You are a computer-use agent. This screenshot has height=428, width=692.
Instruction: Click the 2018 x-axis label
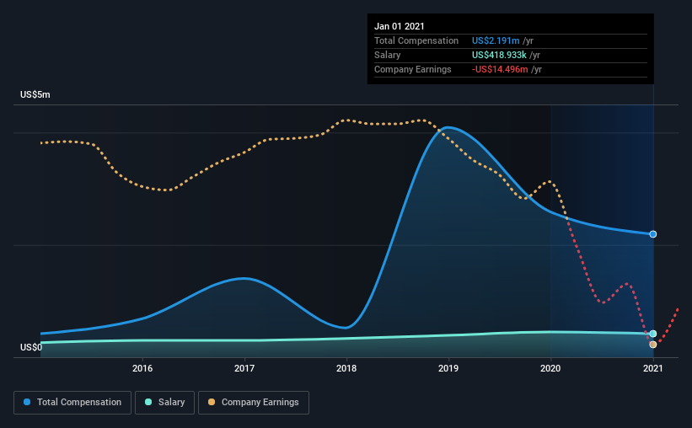[x=346, y=368]
